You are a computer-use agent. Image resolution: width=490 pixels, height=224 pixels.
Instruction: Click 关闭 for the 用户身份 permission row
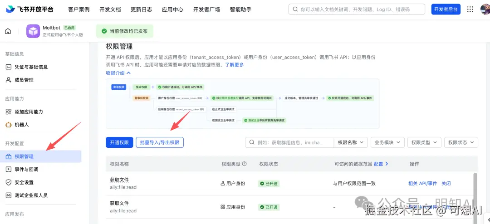pos(446,183)
